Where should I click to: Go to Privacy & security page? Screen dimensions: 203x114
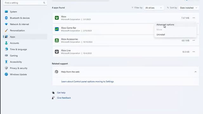(25, 68)
